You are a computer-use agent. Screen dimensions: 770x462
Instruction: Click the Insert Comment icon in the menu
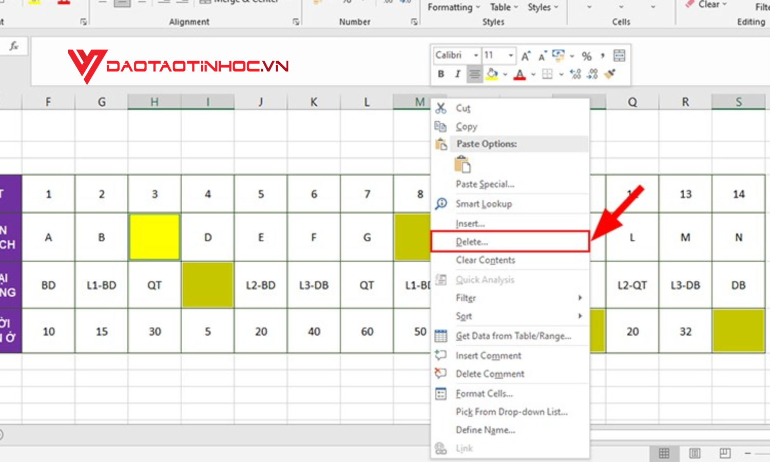(440, 355)
